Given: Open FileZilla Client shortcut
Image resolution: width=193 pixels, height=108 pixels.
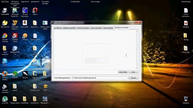Looking at the screenshot, I should pos(15,36).
